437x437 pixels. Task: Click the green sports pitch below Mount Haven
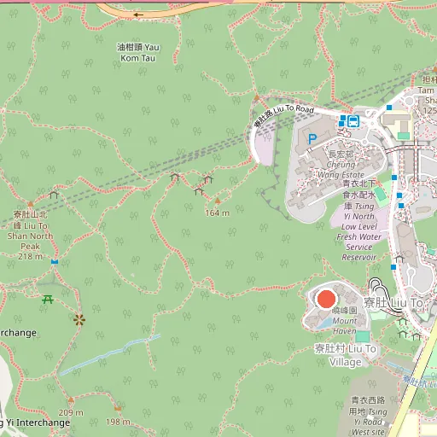point(362,336)
